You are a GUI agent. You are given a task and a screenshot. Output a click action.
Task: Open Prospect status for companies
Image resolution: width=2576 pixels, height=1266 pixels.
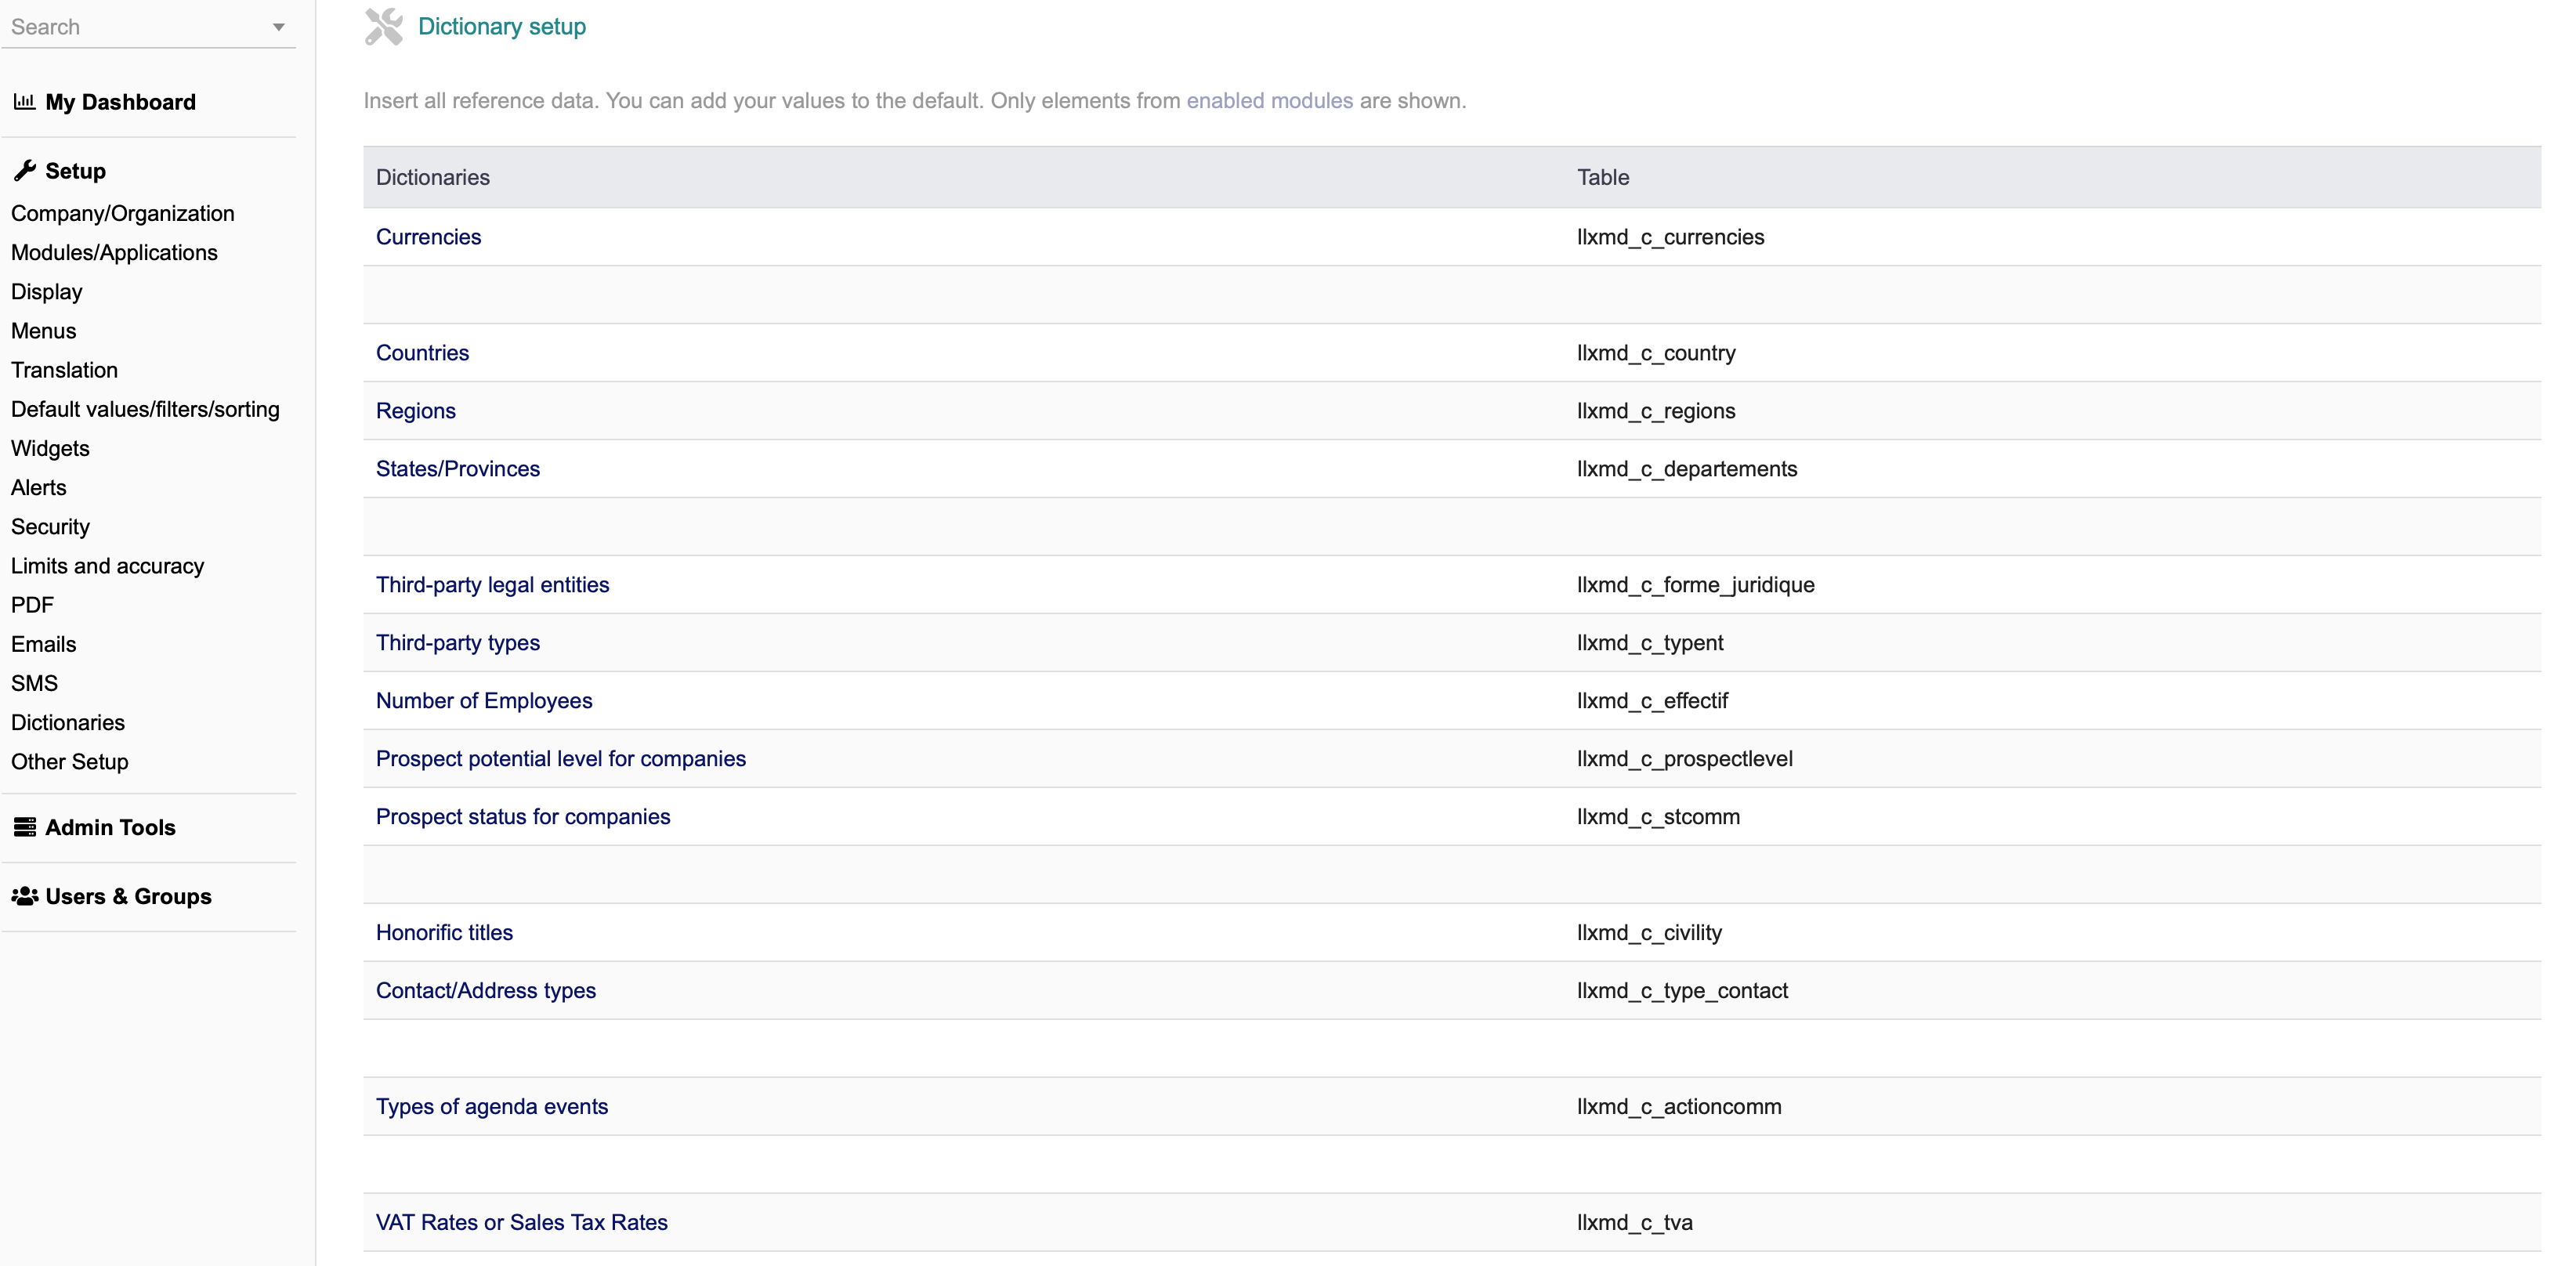[523, 816]
